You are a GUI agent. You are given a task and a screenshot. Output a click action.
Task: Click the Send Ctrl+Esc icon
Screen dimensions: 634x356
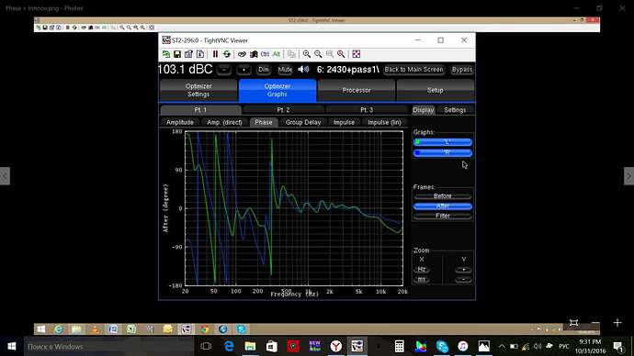pos(254,54)
